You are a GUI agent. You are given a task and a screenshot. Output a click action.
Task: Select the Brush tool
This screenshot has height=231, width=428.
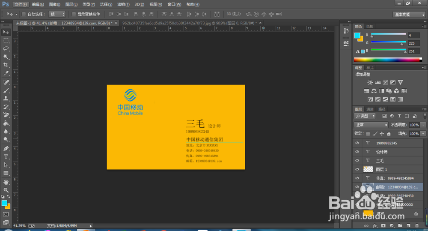(x=6, y=90)
